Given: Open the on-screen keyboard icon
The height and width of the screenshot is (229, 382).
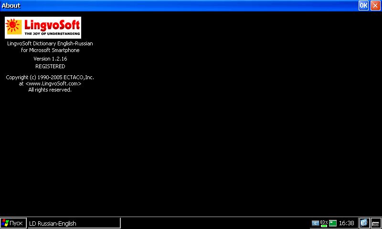Looking at the screenshot, I should tap(376, 223).
